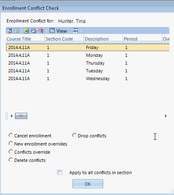
Task: Click the horizontal scrollbar left arrow
Action: (x=11, y=116)
